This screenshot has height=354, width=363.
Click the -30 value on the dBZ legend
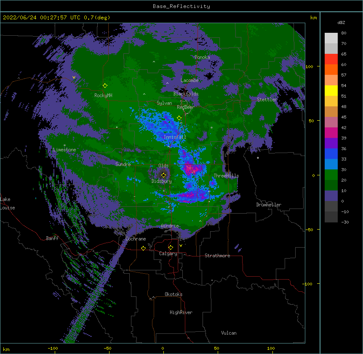click(x=345, y=222)
